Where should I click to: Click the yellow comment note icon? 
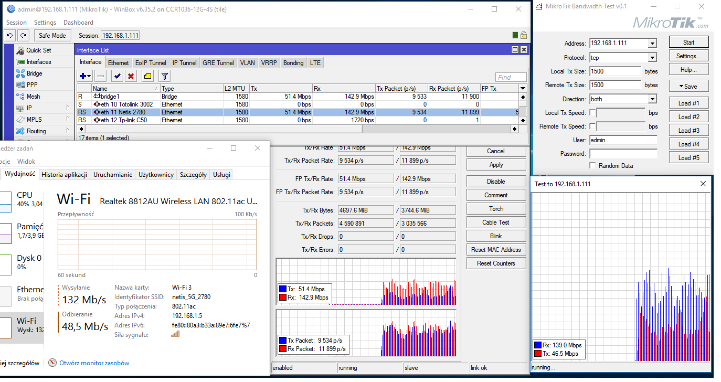point(147,77)
